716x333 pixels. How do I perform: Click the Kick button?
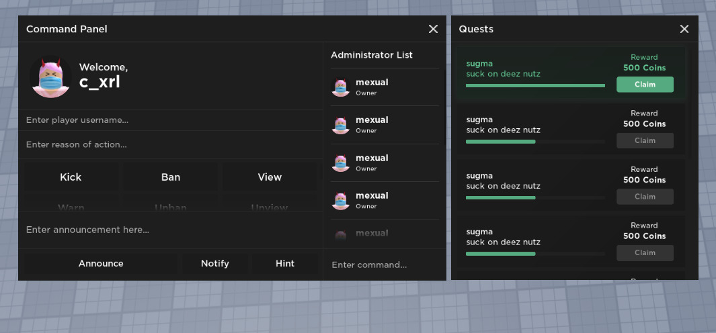(71, 177)
